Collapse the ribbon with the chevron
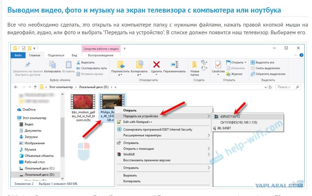Screen dimensions: 312x196 click(x=296, y=55)
